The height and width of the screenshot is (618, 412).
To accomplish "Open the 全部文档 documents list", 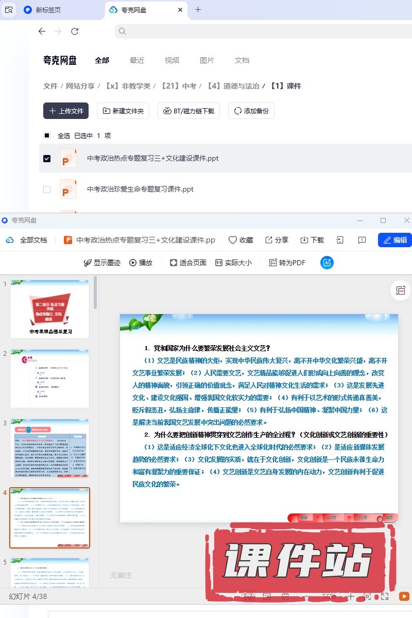I will tap(28, 240).
